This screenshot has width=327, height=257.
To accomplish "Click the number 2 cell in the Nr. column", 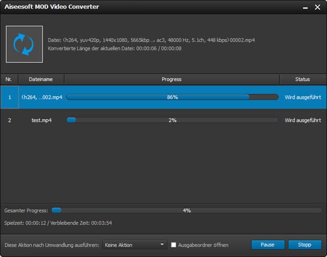I will [x=9, y=120].
